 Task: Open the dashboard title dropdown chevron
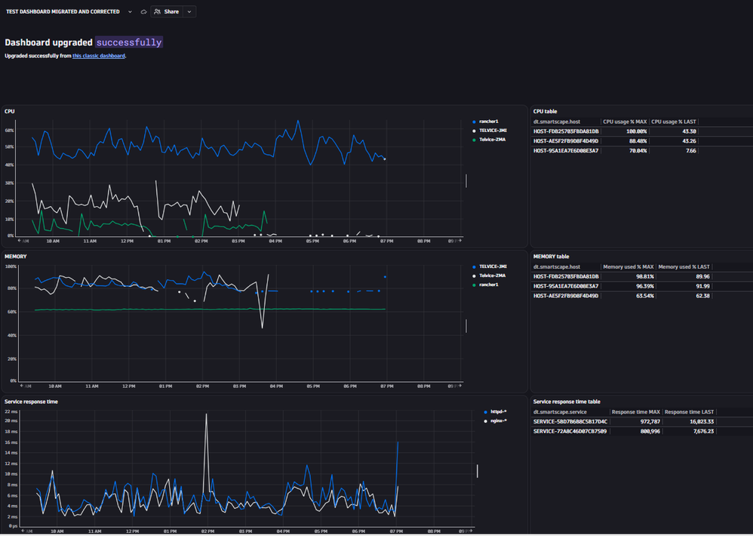[130, 11]
